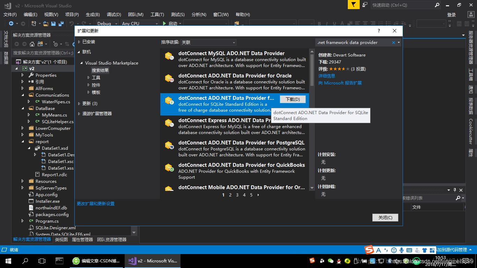Click the quick launch search magnifier
Image resolution: width=477 pixels, height=268 pixels.
pos(437,5)
